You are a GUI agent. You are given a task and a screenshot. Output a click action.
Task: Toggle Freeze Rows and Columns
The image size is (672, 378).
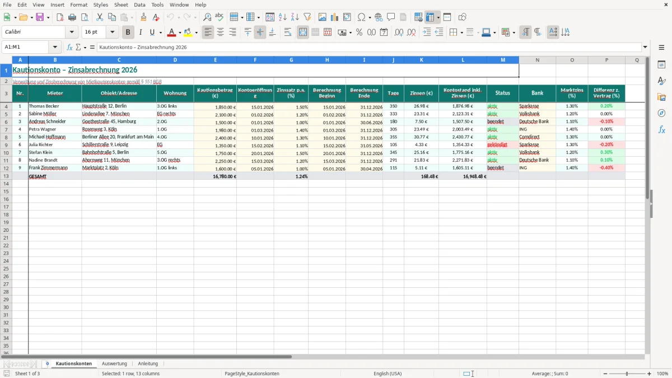click(x=430, y=17)
